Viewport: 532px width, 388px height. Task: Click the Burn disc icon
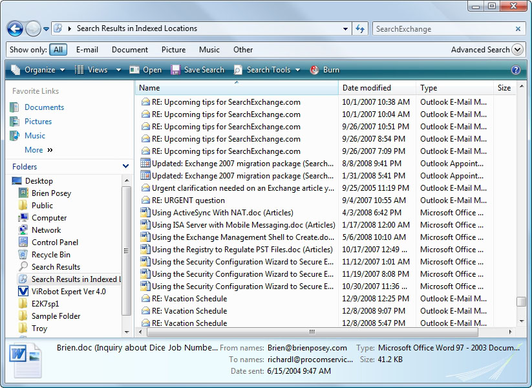point(314,70)
